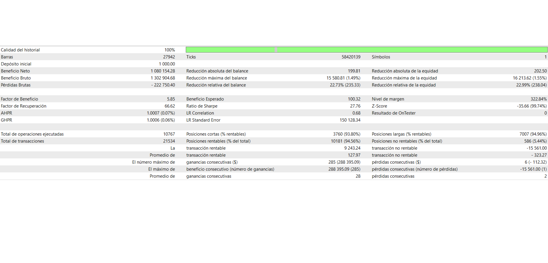Click the value - 323.27

click(x=539, y=155)
